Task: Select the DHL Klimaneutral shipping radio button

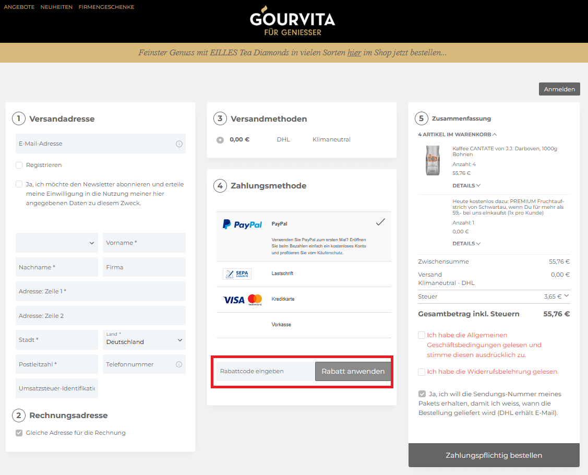Action: [x=220, y=140]
